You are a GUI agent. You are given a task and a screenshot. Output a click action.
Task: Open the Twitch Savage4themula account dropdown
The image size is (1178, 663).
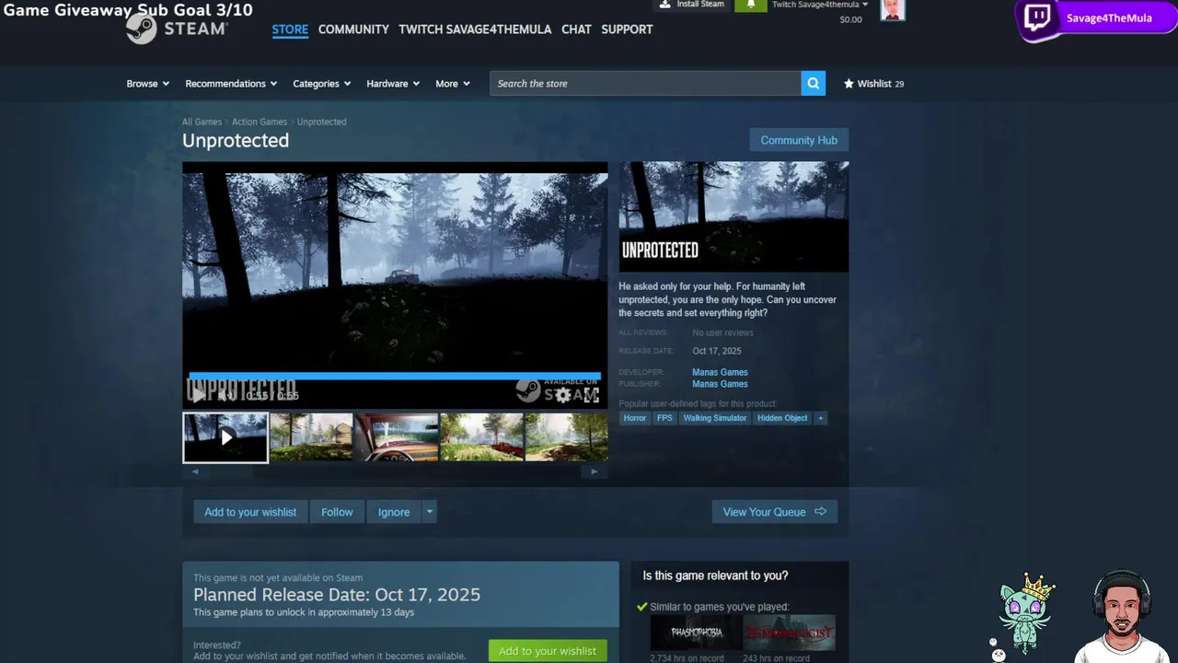[x=820, y=5]
